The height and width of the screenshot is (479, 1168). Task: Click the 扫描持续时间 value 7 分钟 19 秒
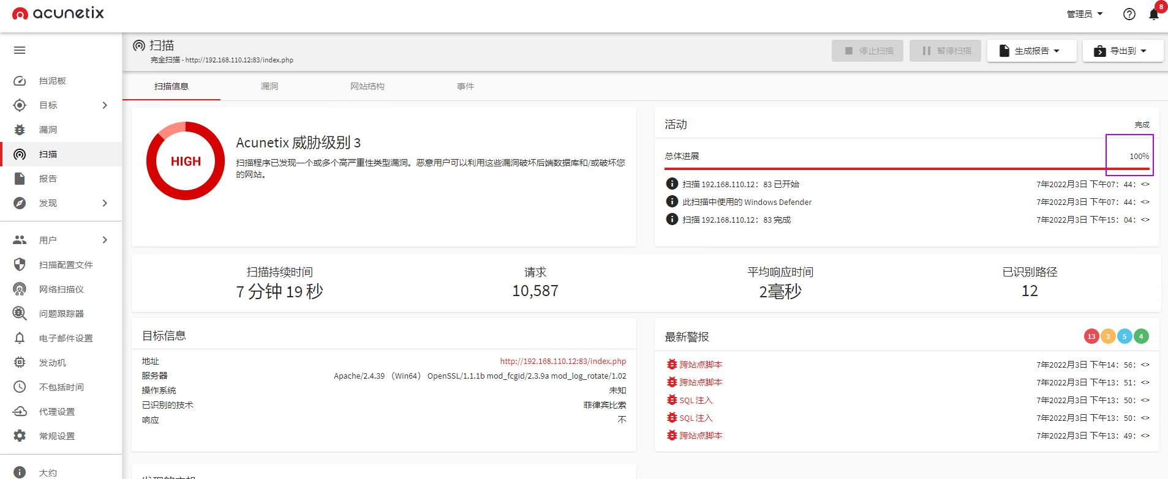pos(279,291)
